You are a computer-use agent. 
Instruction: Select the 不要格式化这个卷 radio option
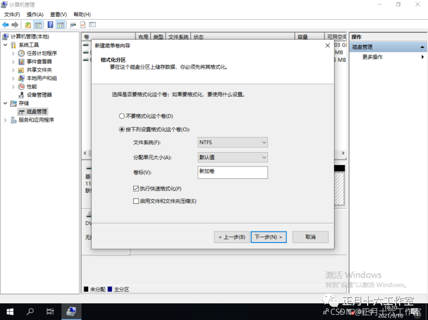tap(121, 116)
